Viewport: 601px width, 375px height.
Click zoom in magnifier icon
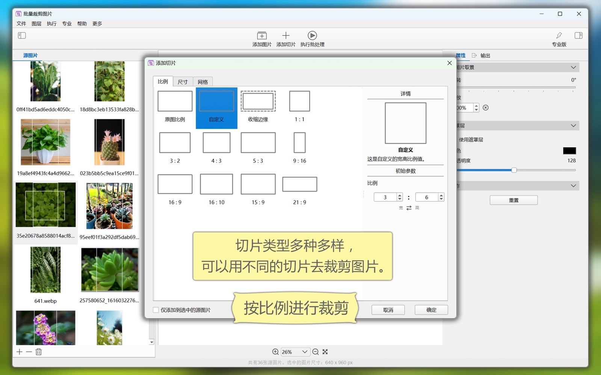pyautogui.click(x=275, y=352)
